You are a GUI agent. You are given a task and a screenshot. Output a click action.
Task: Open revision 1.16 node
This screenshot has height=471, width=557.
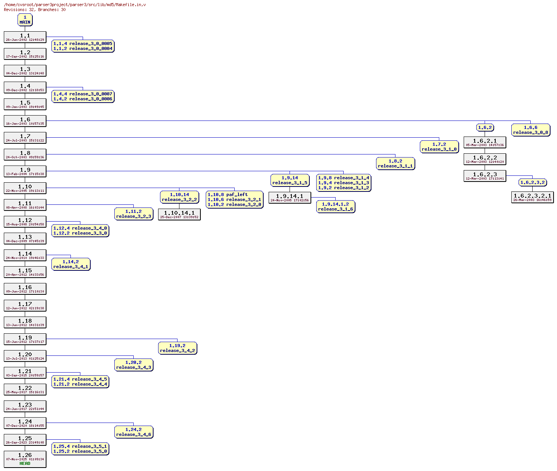pyautogui.click(x=25, y=289)
